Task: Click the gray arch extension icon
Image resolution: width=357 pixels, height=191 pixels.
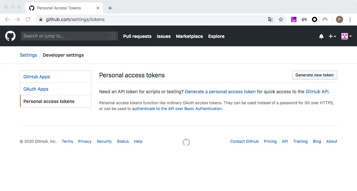Action: coord(325,19)
